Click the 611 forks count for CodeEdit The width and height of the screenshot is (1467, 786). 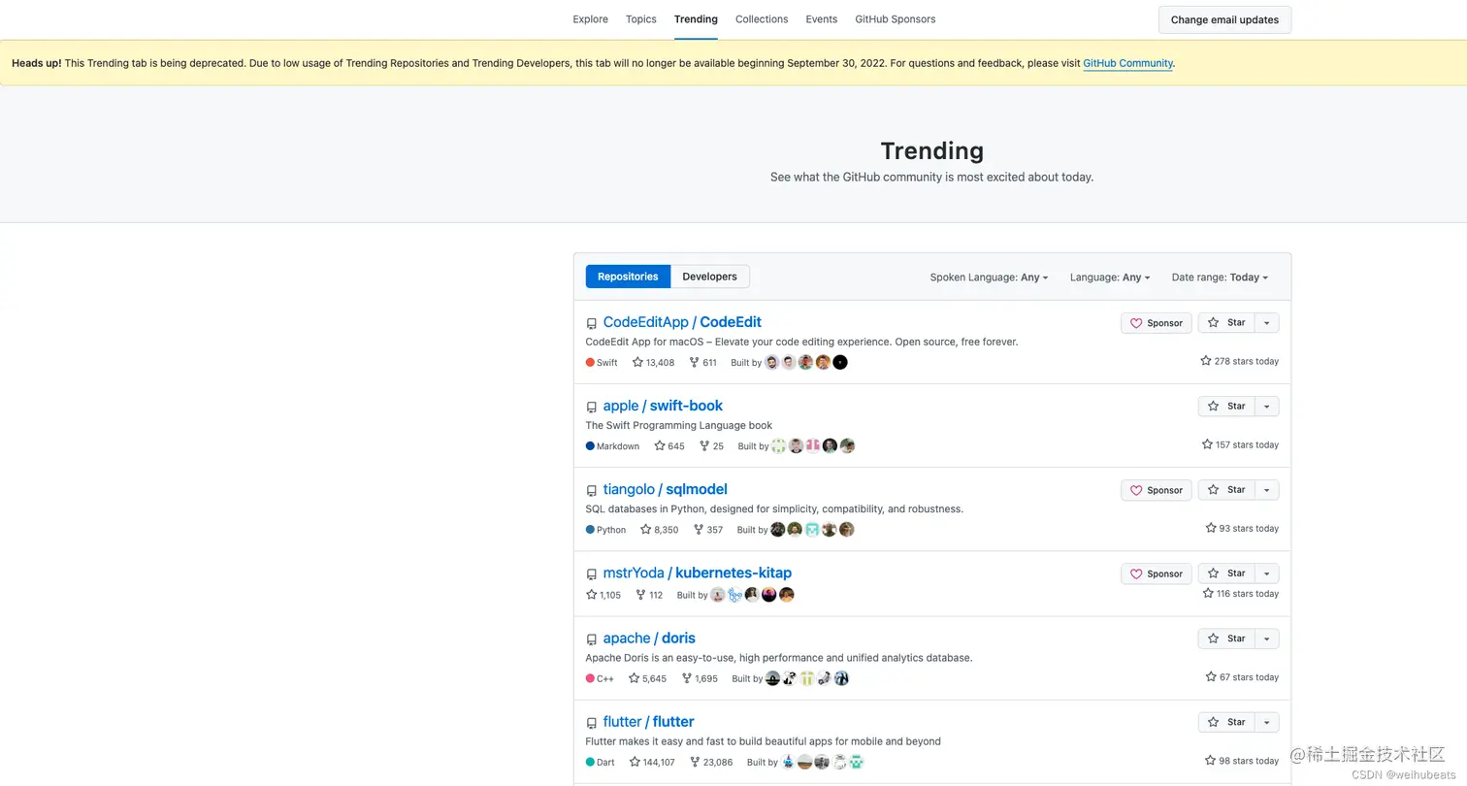point(702,363)
